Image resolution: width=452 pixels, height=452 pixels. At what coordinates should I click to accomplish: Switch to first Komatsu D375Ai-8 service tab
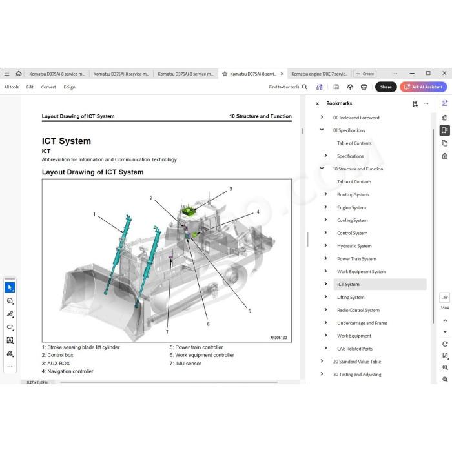coord(57,74)
